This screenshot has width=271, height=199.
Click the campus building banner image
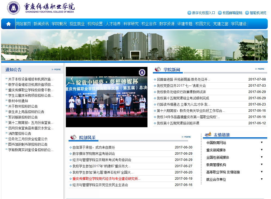click(134, 45)
